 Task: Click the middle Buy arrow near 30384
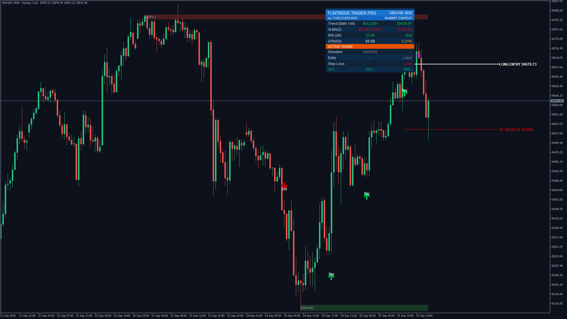[367, 197]
